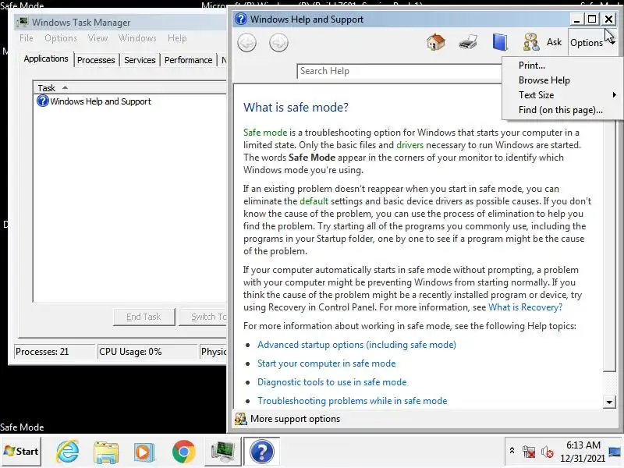Click the 'What is safe mode?' heading

coord(296,108)
